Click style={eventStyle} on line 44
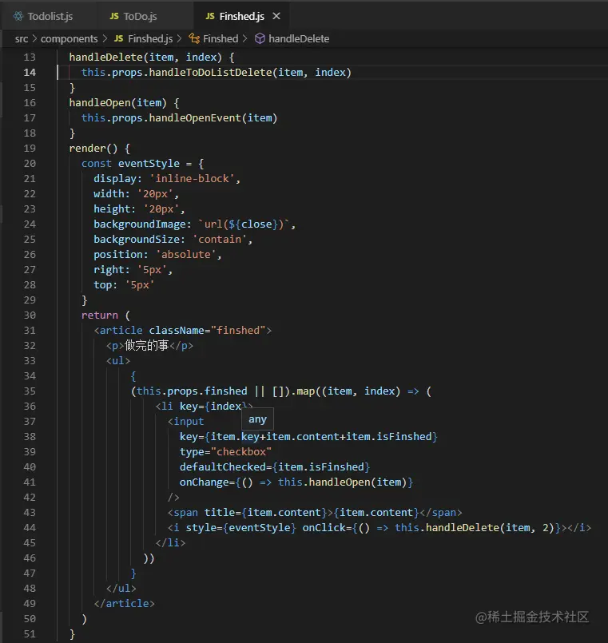 point(240,528)
